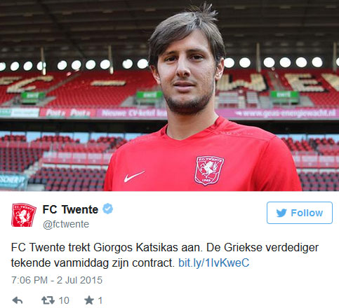Screen dimensions: 339x308
Task: Favorite the tweet with the star icon
Action: pos(89,300)
